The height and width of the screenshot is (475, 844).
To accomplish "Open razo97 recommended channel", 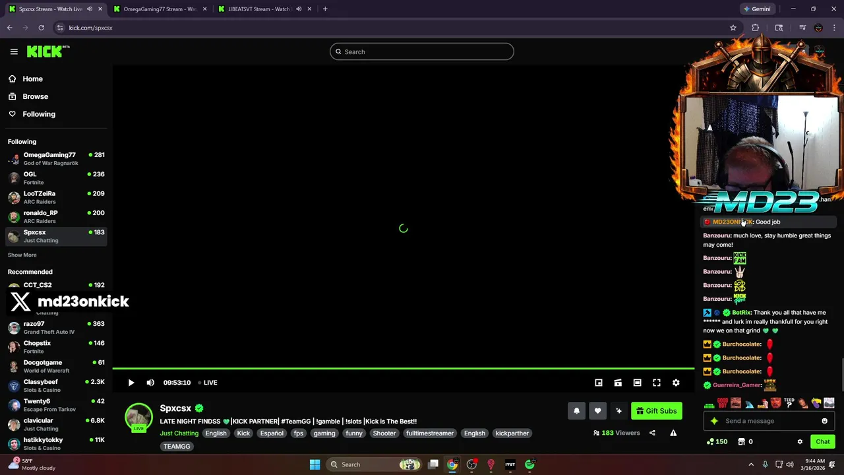I will pos(56,328).
